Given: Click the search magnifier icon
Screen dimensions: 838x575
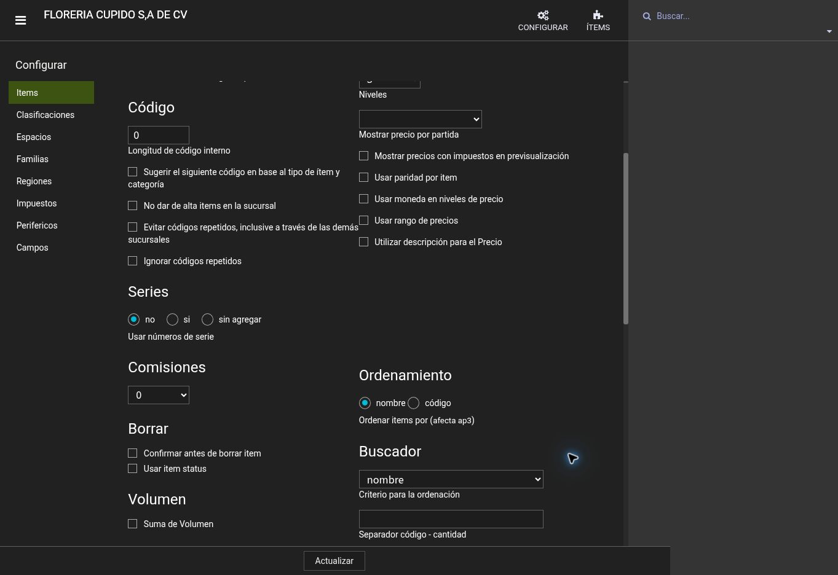Looking at the screenshot, I should (647, 16).
